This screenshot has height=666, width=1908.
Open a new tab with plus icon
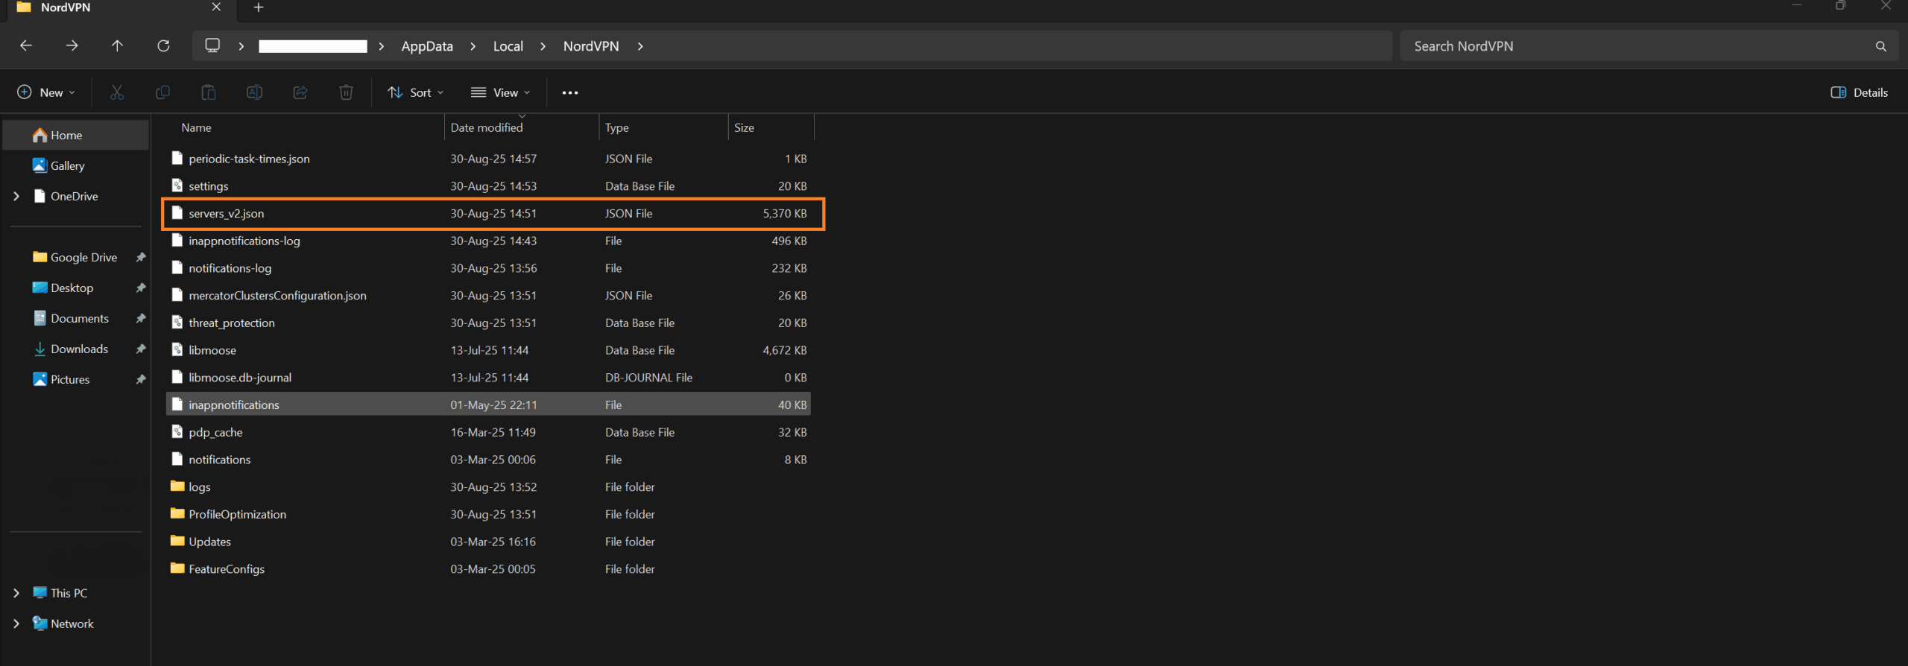[259, 7]
